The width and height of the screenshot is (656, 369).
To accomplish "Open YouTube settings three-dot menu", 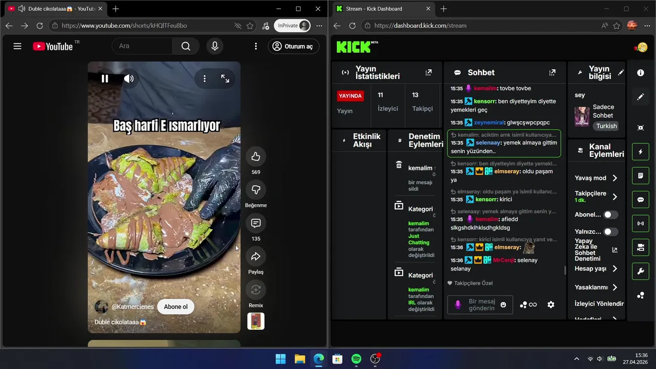I will [256, 46].
